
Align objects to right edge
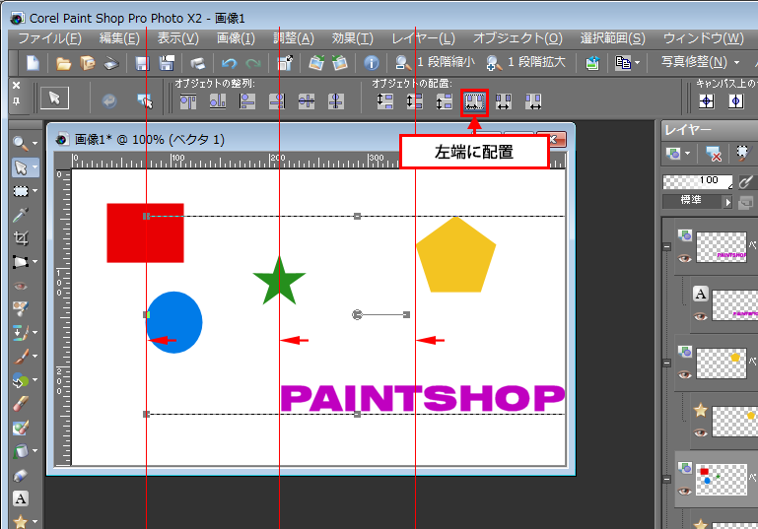(x=277, y=101)
